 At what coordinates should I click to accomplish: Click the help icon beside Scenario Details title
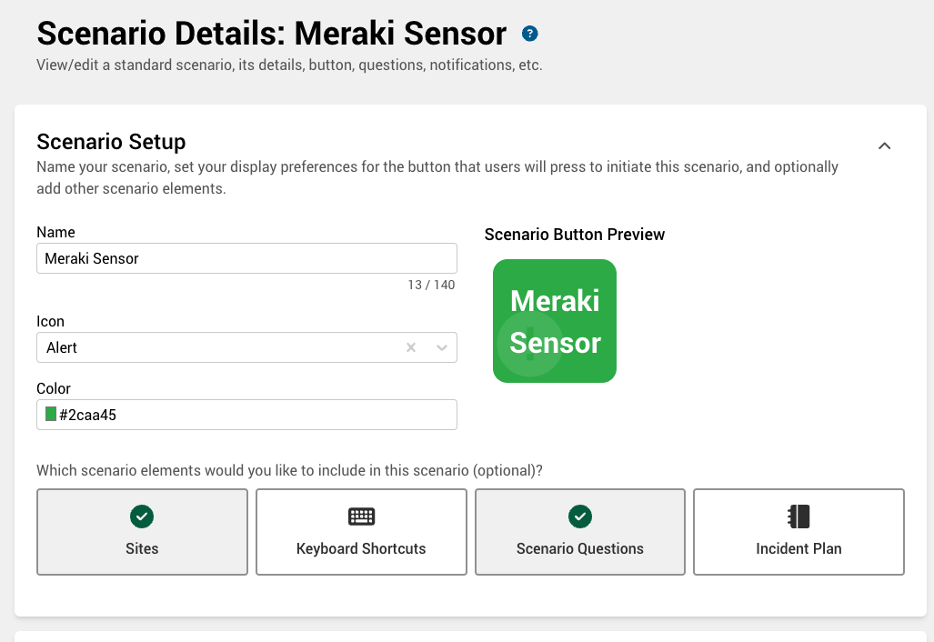pos(529,33)
